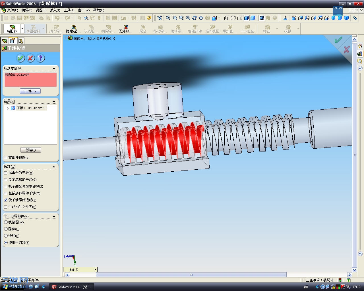
Task: Enable 视重合为干涉 checkbox
Action: [x=6, y=173]
